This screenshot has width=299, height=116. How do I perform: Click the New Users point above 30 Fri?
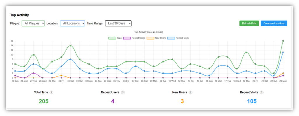coord(61,76)
